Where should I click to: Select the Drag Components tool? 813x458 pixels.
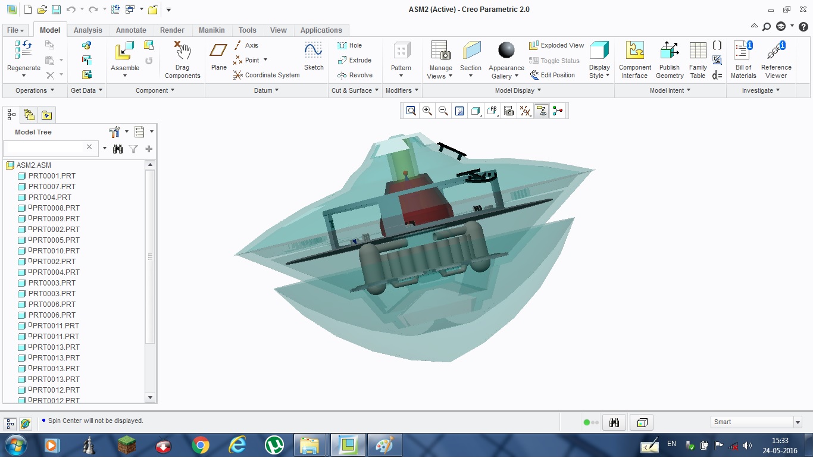[x=182, y=59]
